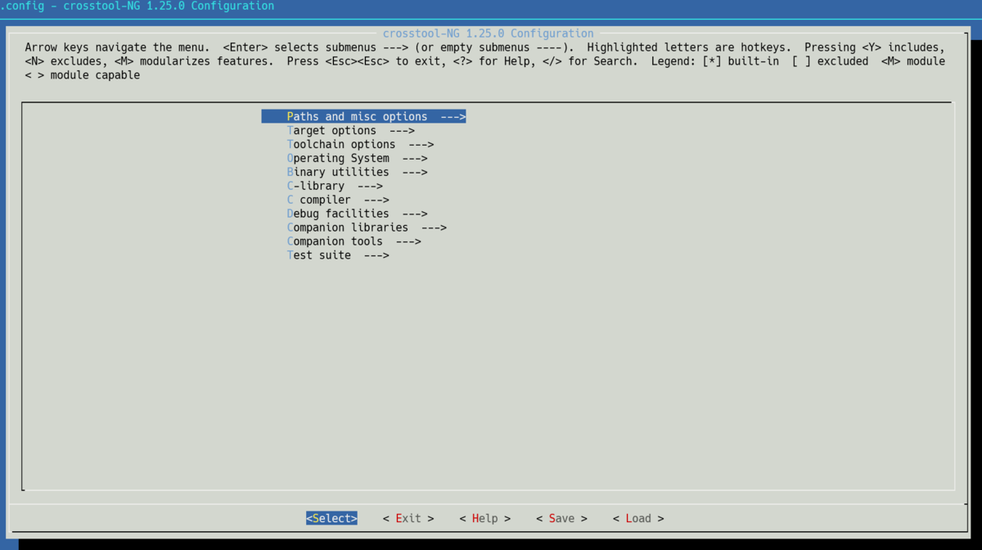Image resolution: width=982 pixels, height=550 pixels.
Task: Select the Test suite entry
Action: [319, 256]
